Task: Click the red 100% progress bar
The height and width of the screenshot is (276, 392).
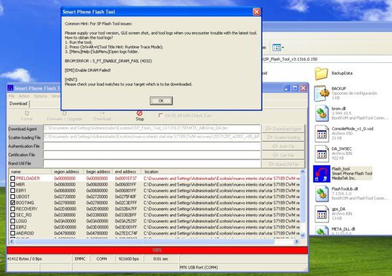Action: (x=157, y=250)
